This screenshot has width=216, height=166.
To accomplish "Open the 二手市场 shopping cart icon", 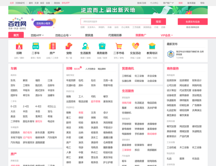I will click(x=119, y=46).
